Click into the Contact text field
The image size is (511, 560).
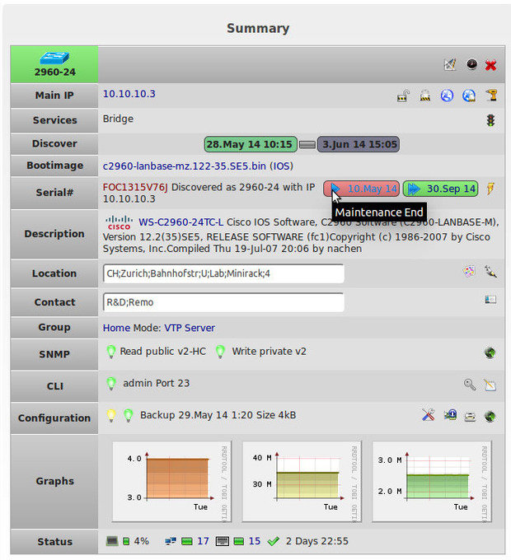pos(223,302)
